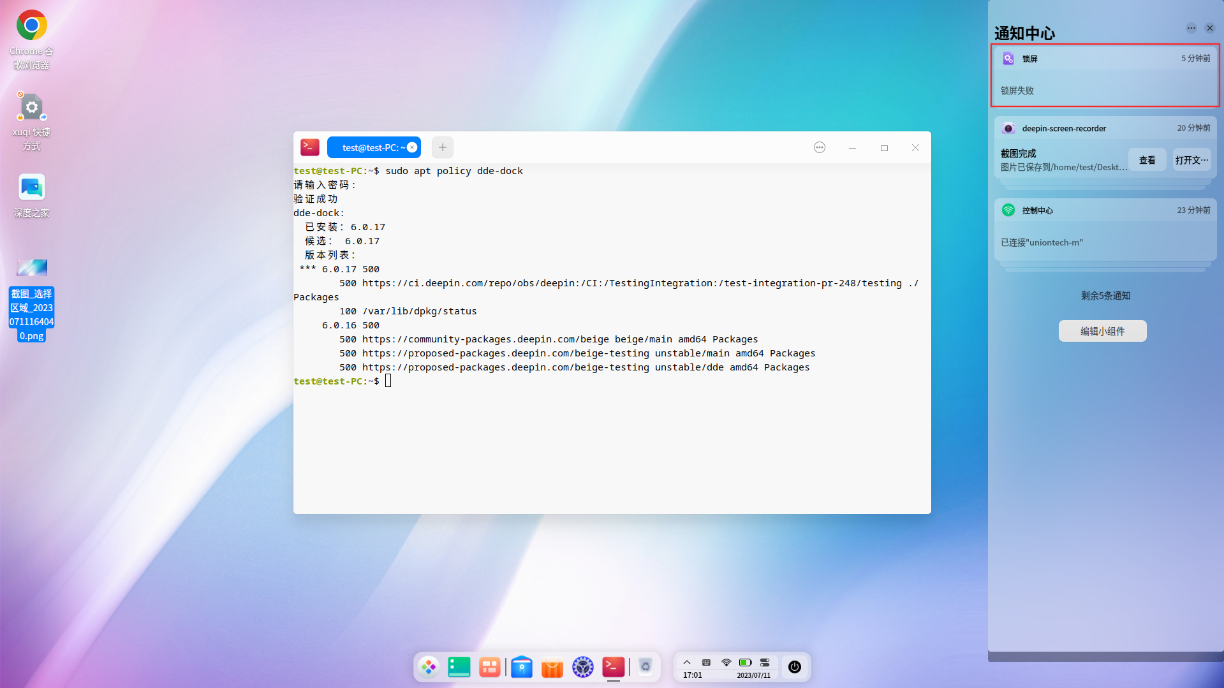
Task: Click the onboard keyboard icon in the tray
Action: pos(706,662)
